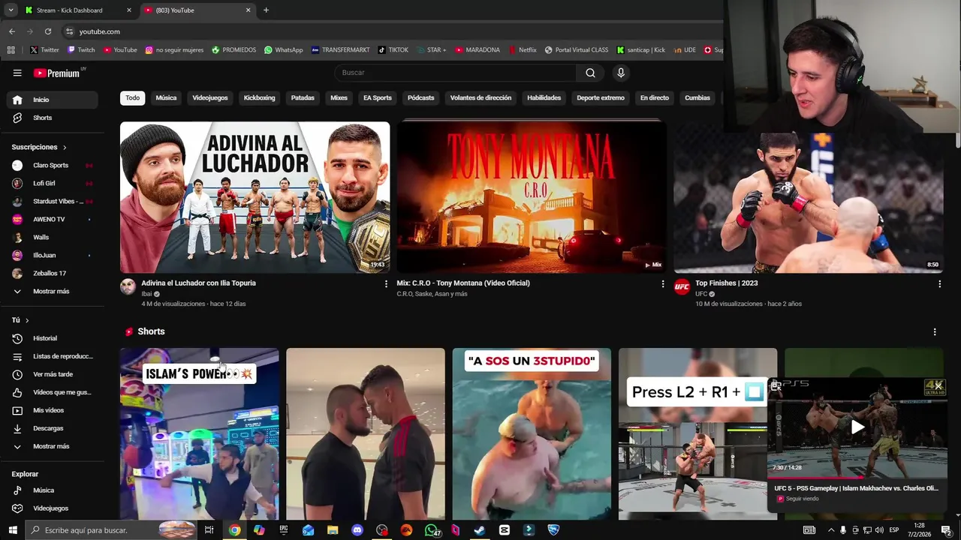Go back in browser history
The height and width of the screenshot is (540, 961).
[x=12, y=31]
